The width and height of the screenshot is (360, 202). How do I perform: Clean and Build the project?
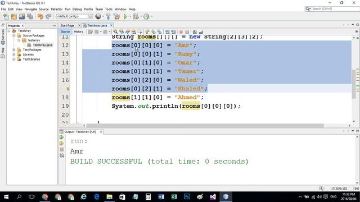pos(116,16)
